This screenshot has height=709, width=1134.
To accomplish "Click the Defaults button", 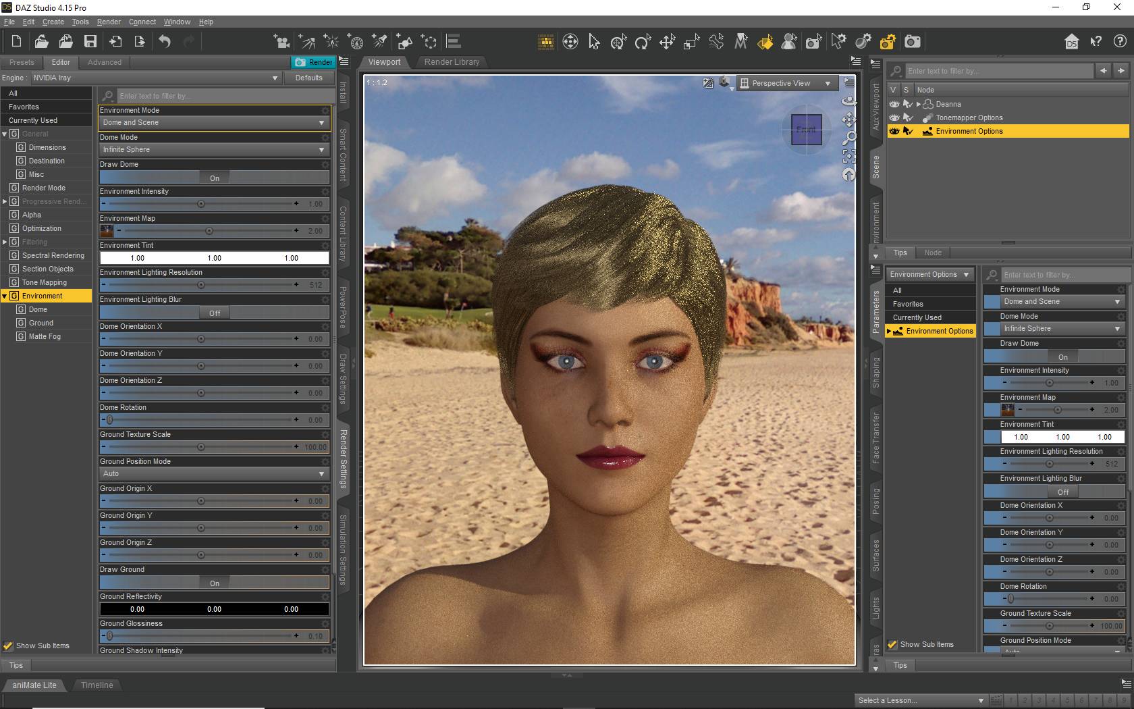I will 309,78.
